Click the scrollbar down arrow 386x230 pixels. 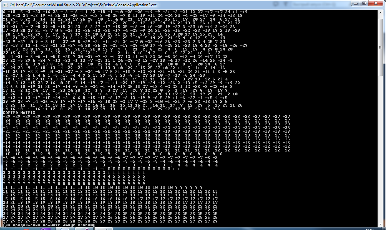pos(380,224)
